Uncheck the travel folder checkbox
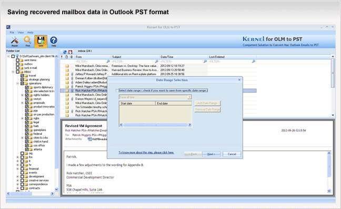Screen dimensions: 341x209 22,76
